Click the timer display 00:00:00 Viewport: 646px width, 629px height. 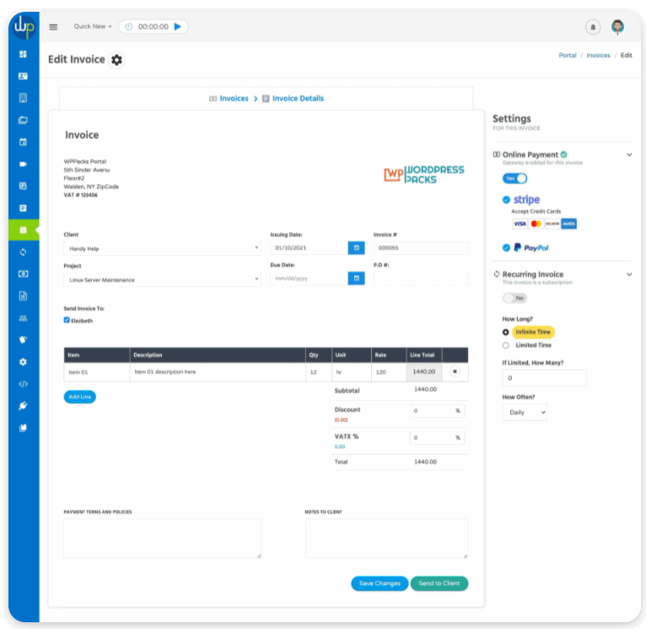point(153,26)
